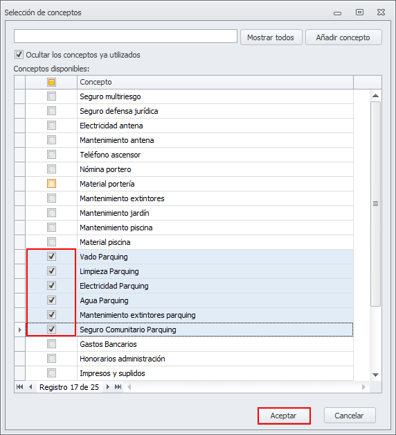This screenshot has width=396, height=435.
Task: Select the Material piscina row text
Action: coord(105,242)
